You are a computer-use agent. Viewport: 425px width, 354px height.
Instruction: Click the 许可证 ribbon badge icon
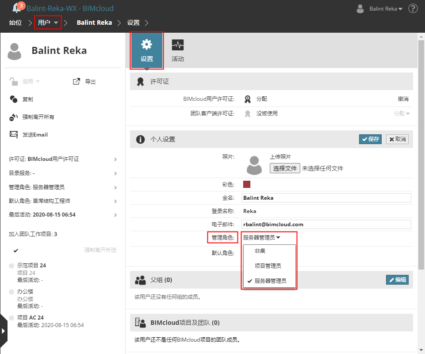coord(140,81)
